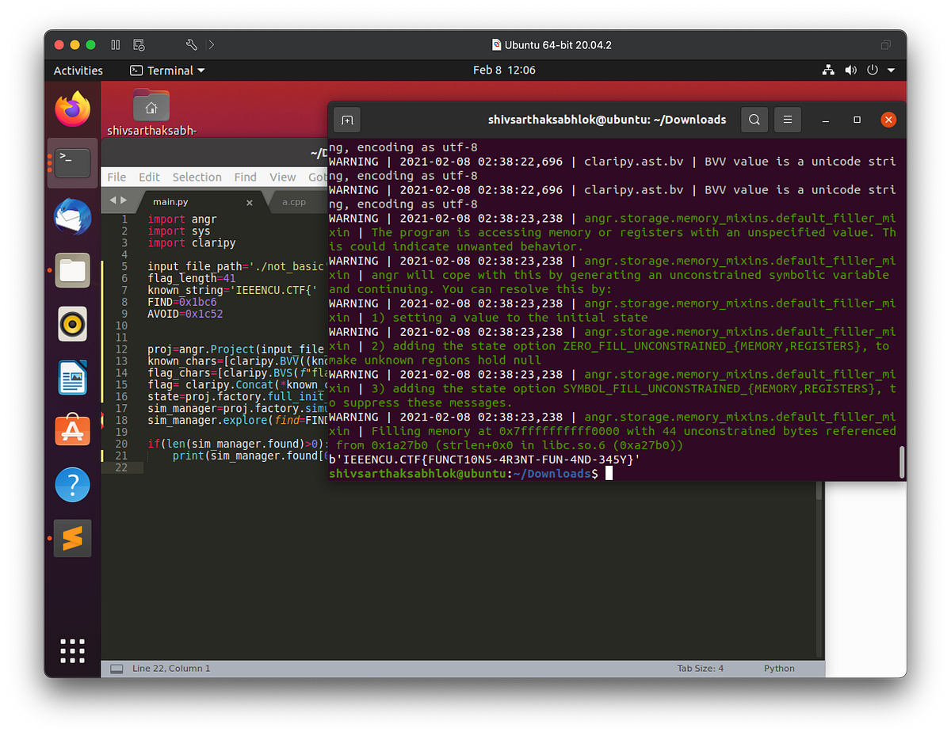Change the Python syntax in the status bar
951x736 pixels.
click(778, 668)
